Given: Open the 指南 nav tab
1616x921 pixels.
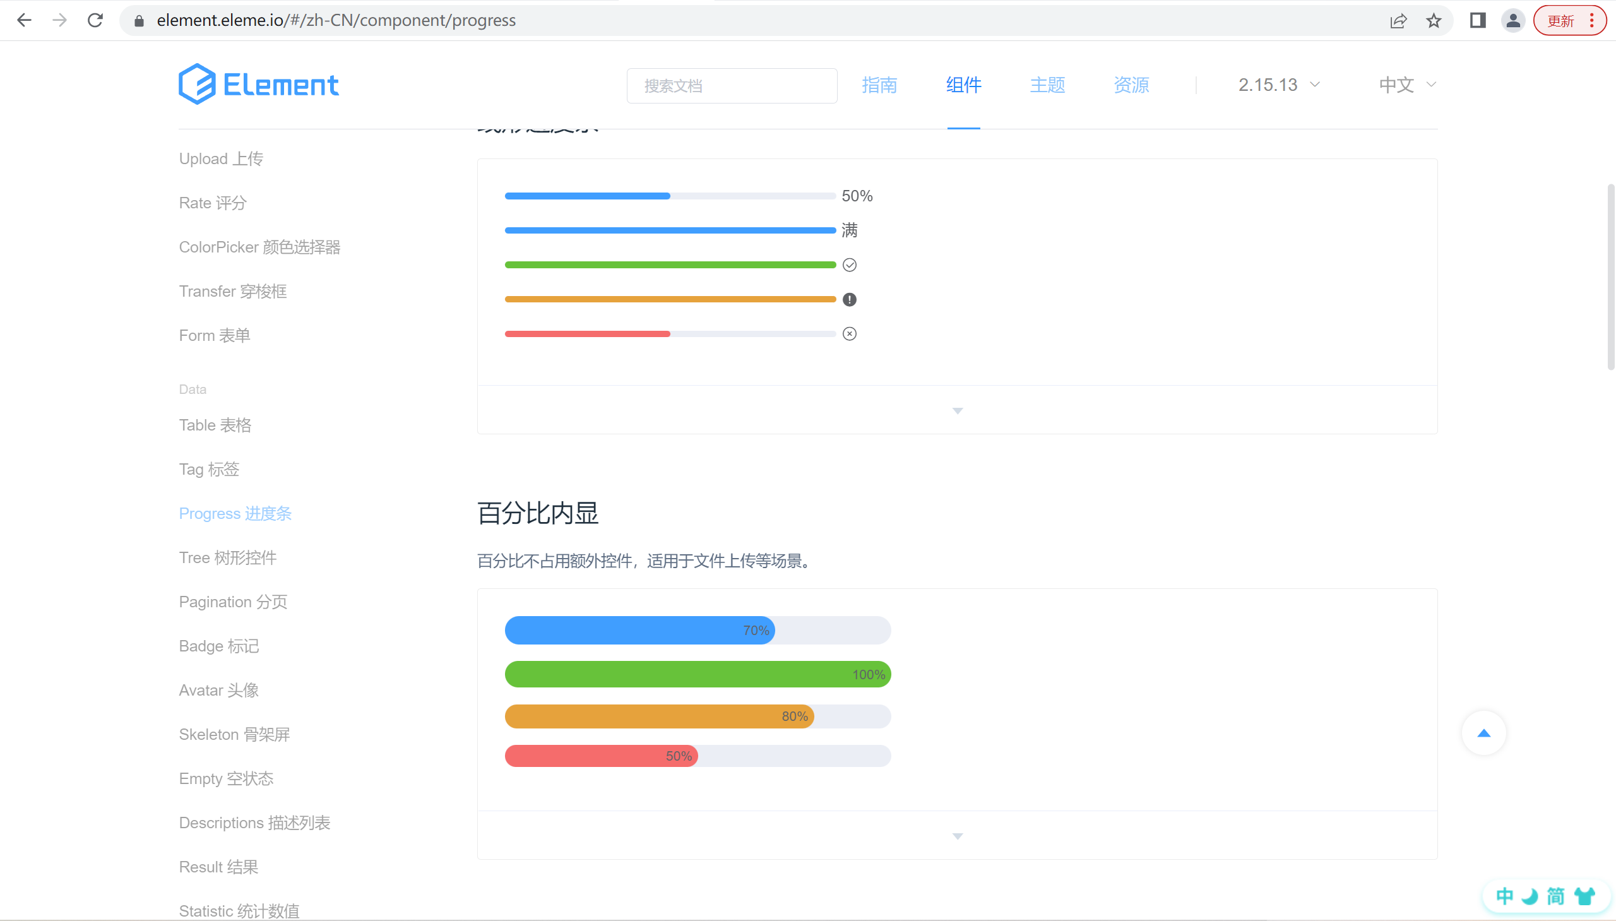Looking at the screenshot, I should point(879,85).
